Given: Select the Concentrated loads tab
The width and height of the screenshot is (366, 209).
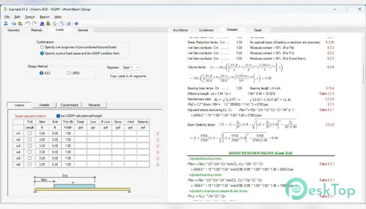Looking at the screenshot, I should 69,105.
